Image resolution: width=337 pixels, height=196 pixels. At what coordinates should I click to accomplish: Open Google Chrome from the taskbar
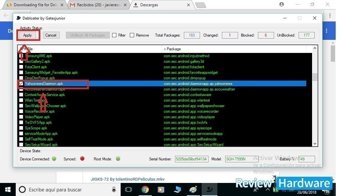click(145, 189)
